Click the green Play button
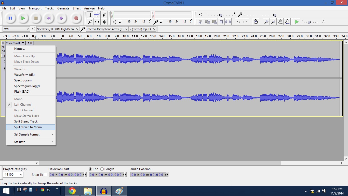Image resolution: width=348 pixels, height=196 pixels. (x=23, y=18)
